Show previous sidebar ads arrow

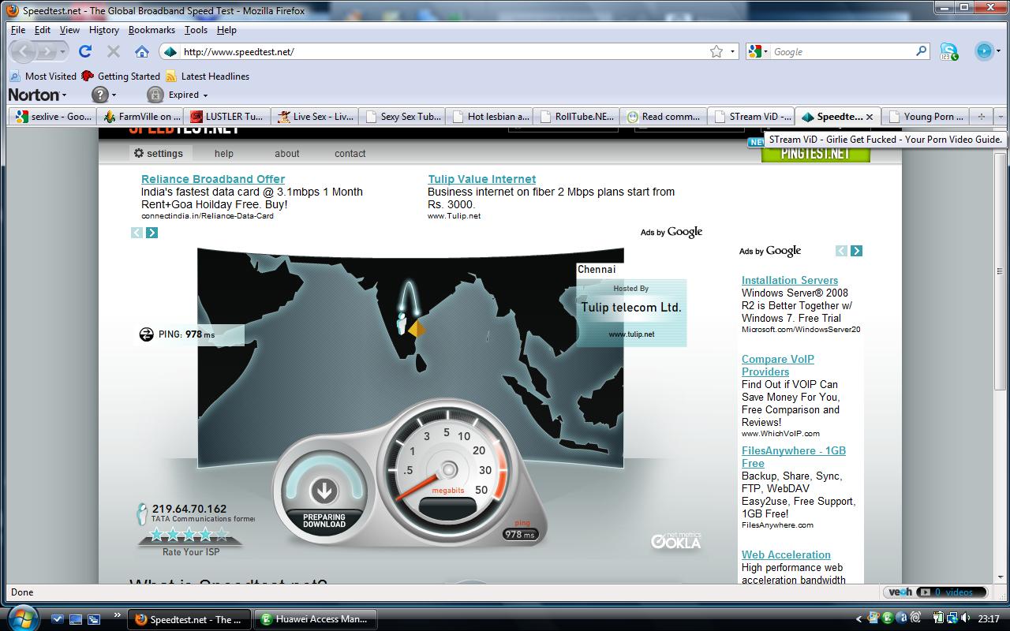click(x=841, y=251)
